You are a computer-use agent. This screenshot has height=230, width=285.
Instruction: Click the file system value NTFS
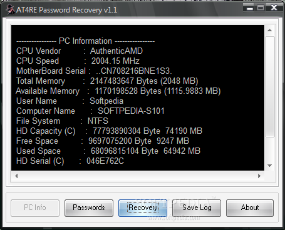(x=98, y=121)
